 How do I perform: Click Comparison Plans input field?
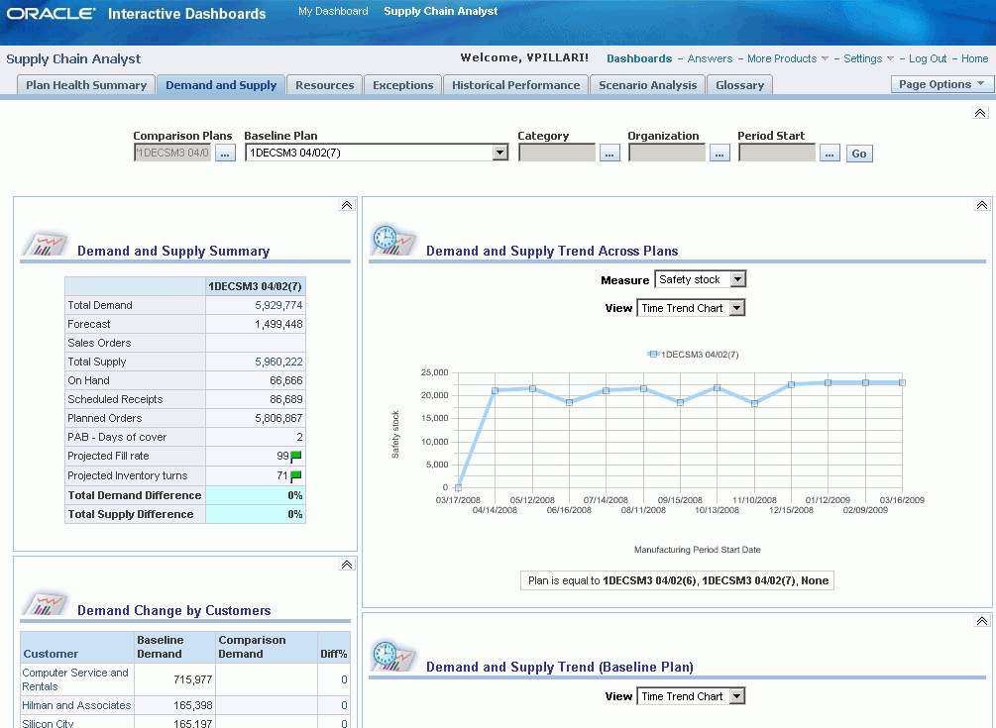(172, 153)
